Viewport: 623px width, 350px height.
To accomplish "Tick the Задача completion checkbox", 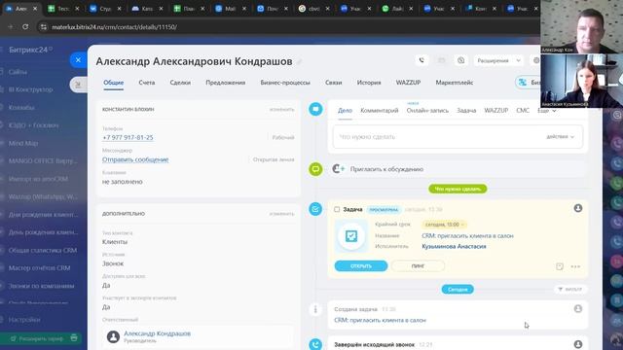I will (x=337, y=209).
